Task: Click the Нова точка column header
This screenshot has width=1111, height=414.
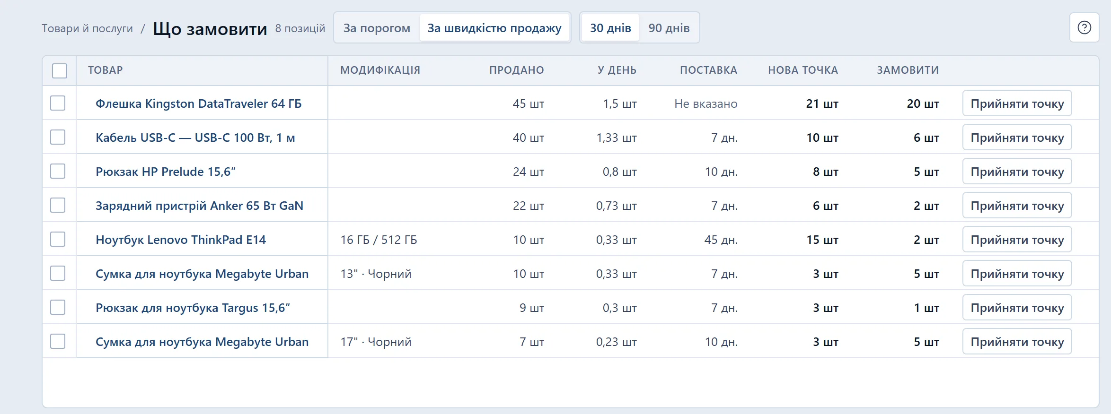Action: [x=803, y=70]
